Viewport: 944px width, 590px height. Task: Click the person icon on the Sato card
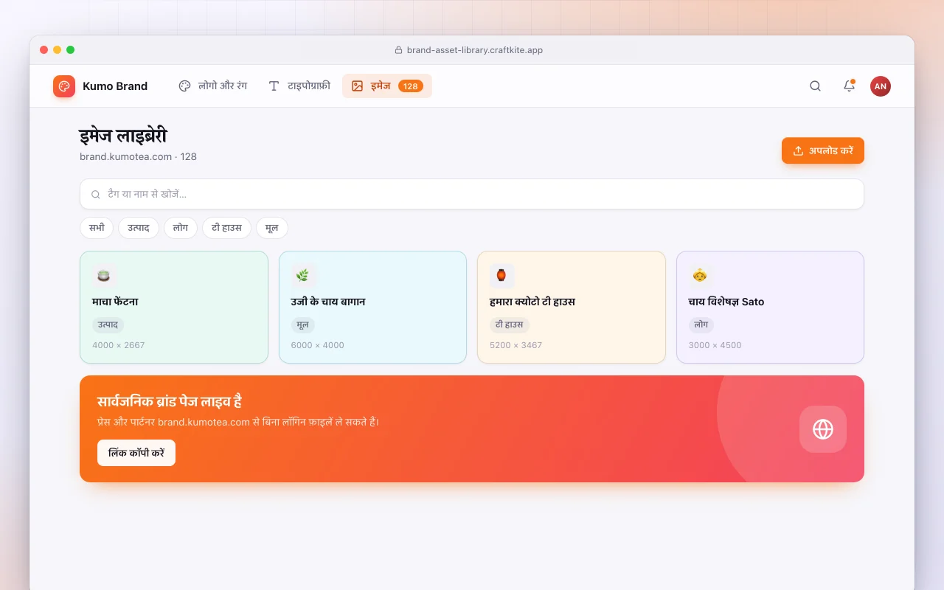point(700,276)
